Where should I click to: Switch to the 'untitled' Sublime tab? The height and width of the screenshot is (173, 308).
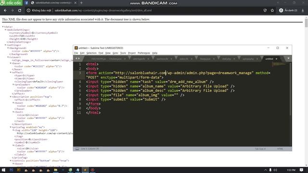[269, 59]
